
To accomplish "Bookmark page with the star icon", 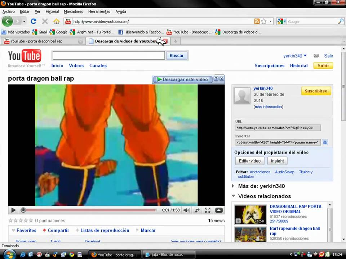I will tap(264, 21).
